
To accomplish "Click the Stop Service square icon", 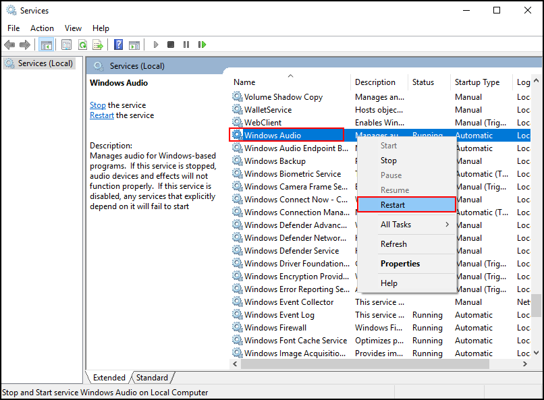I will tap(171, 45).
